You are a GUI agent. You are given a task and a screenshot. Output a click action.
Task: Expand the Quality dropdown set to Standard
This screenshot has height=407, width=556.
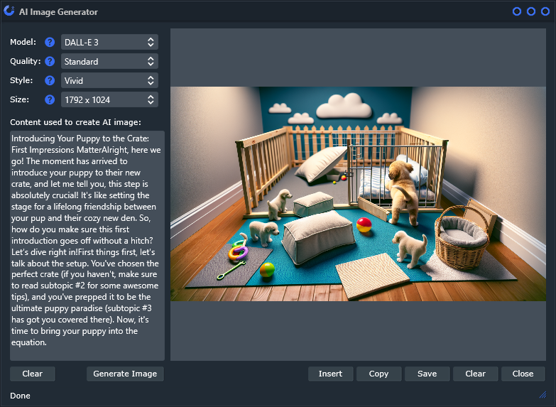coord(109,62)
